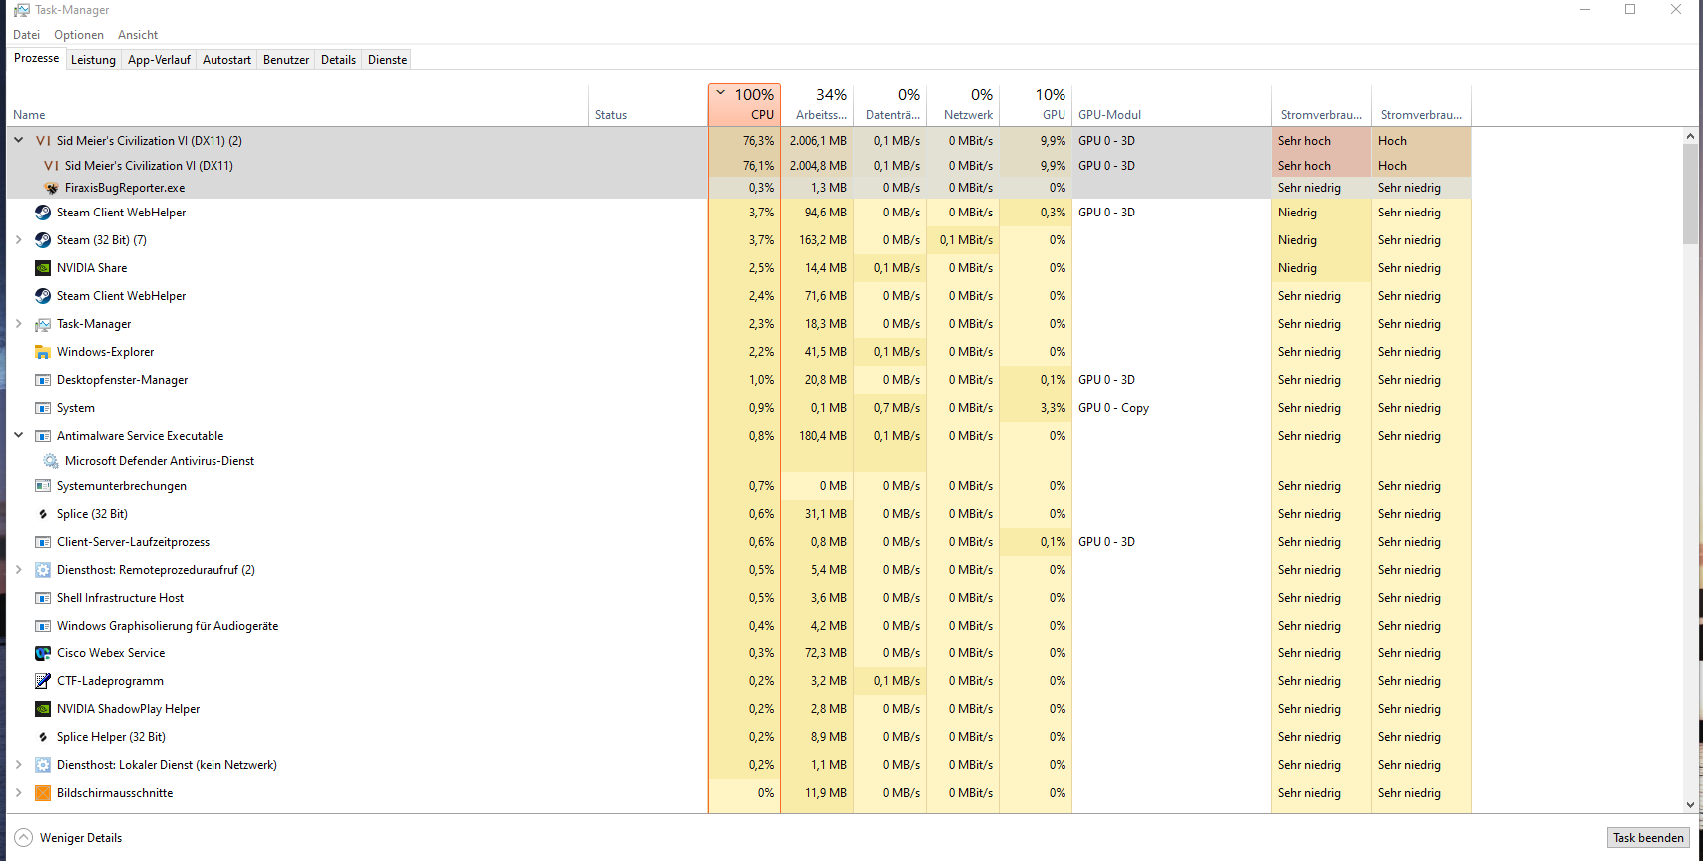
Task: Select the Microsoft Defender Antivirus-Dienst row text
Action: 160,461
